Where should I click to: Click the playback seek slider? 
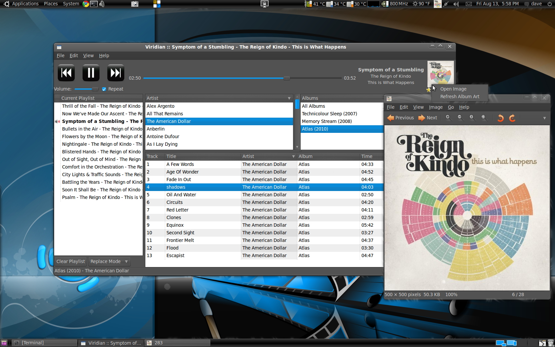tap(242, 78)
